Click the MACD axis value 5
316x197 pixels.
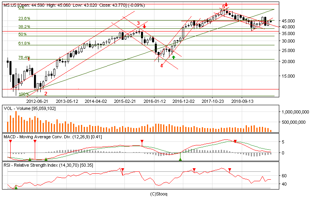[283, 142]
